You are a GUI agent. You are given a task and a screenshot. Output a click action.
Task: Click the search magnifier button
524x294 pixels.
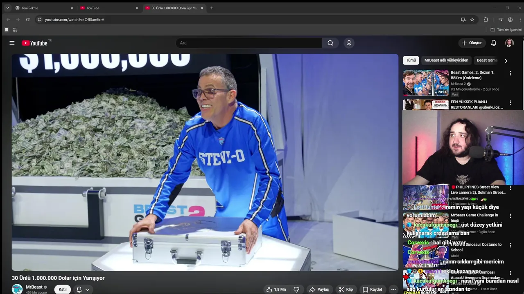[330, 43]
